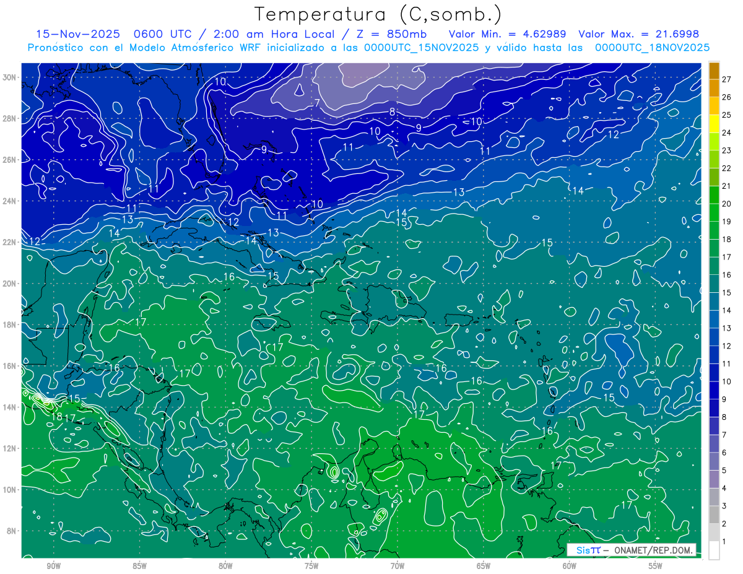The image size is (743, 574).
Task: Click the '26N' latitude axis label
Action: click(x=10, y=160)
